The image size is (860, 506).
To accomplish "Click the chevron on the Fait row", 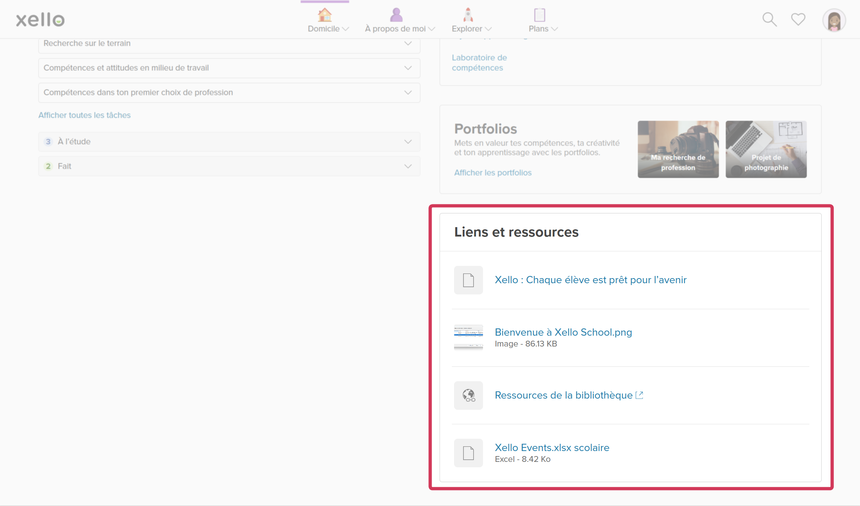I will pos(408,166).
